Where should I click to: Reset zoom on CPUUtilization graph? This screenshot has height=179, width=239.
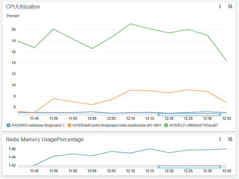pos(230,7)
